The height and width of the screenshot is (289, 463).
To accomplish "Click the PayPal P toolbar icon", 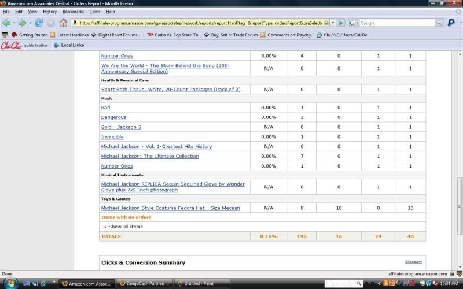I will point(451,23).
